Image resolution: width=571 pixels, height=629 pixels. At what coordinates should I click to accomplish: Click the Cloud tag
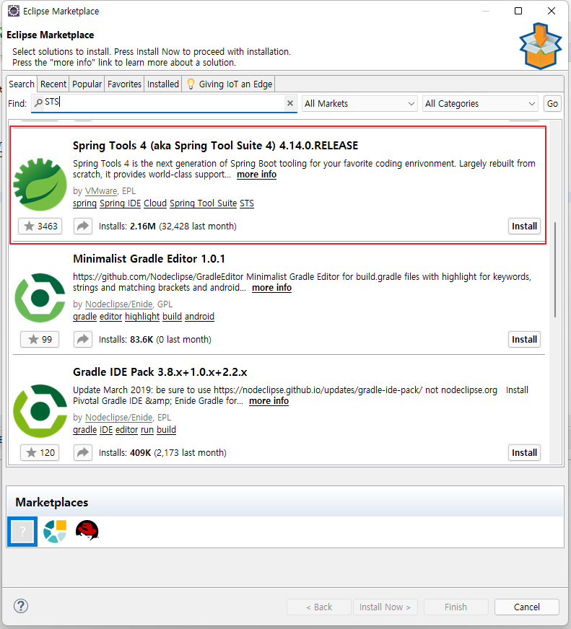(x=155, y=203)
